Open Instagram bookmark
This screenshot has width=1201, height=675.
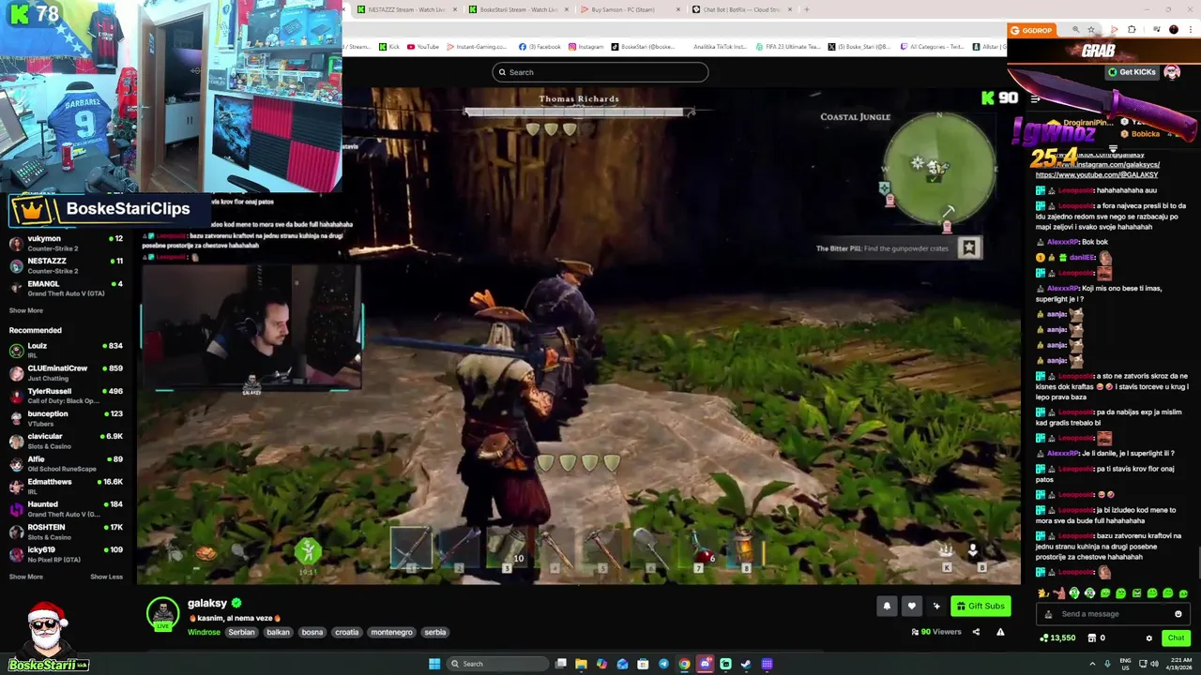point(585,47)
